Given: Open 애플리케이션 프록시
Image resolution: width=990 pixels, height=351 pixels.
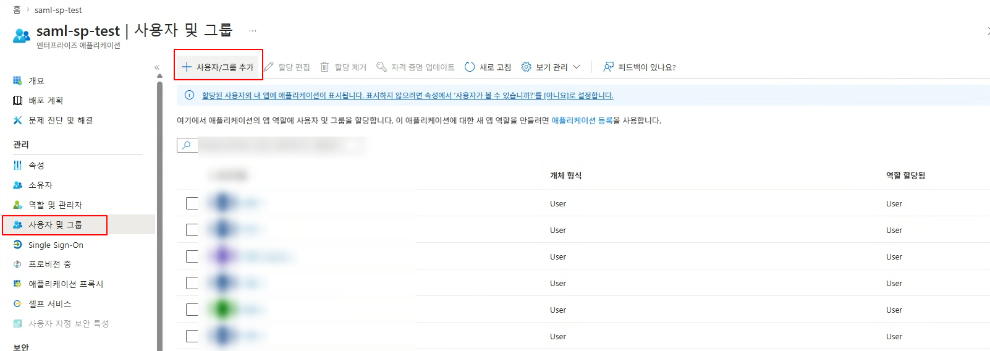Looking at the screenshot, I should [66, 284].
